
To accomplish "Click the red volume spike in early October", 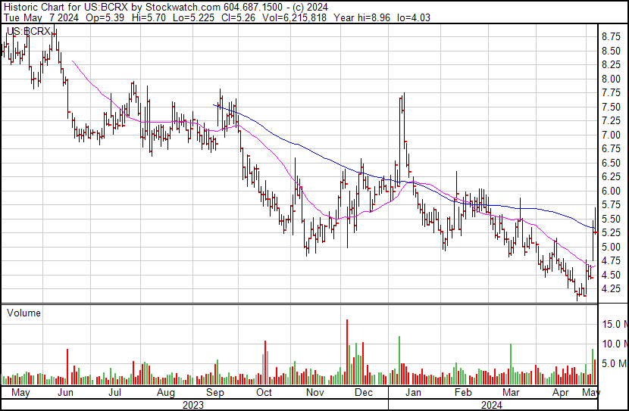I will (x=265, y=363).
